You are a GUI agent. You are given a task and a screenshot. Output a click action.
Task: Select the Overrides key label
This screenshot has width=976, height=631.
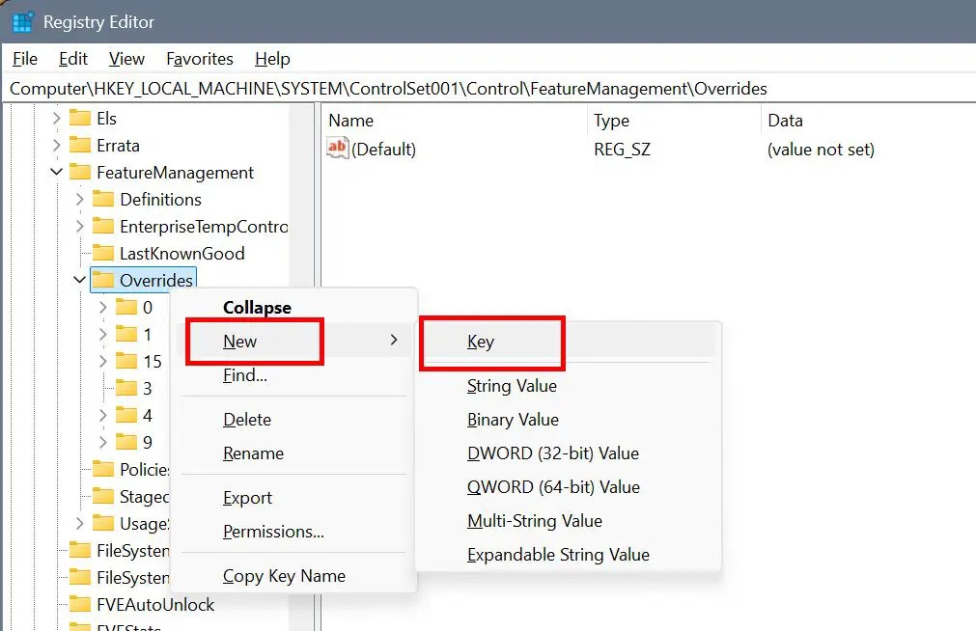coord(156,281)
